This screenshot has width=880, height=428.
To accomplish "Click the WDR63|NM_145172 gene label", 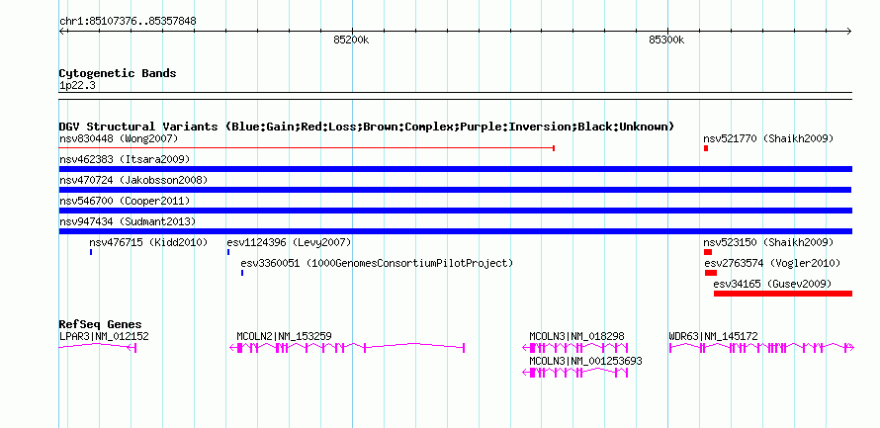I will tap(713, 336).
